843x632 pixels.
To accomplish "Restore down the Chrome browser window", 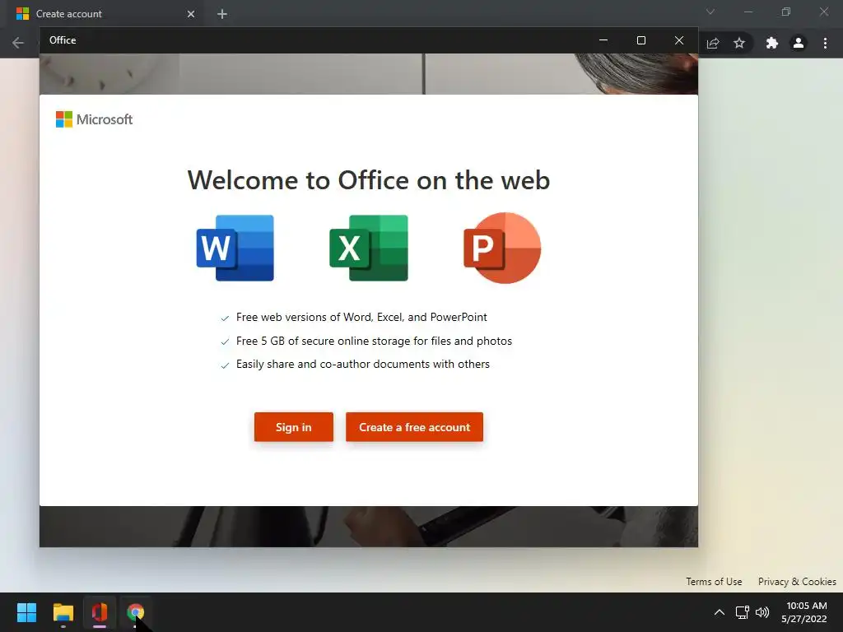I will pos(786,12).
